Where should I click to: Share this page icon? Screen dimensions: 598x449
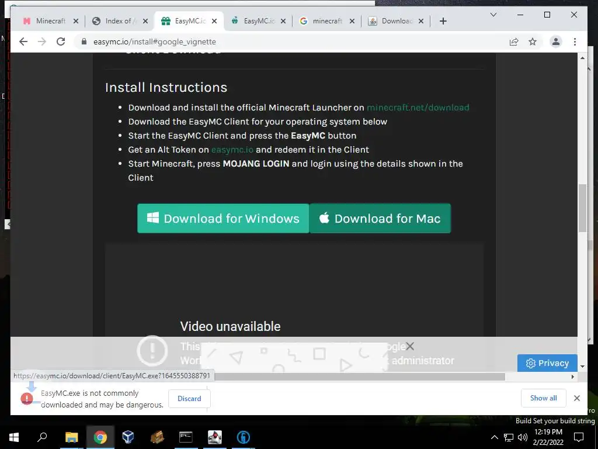point(514,42)
